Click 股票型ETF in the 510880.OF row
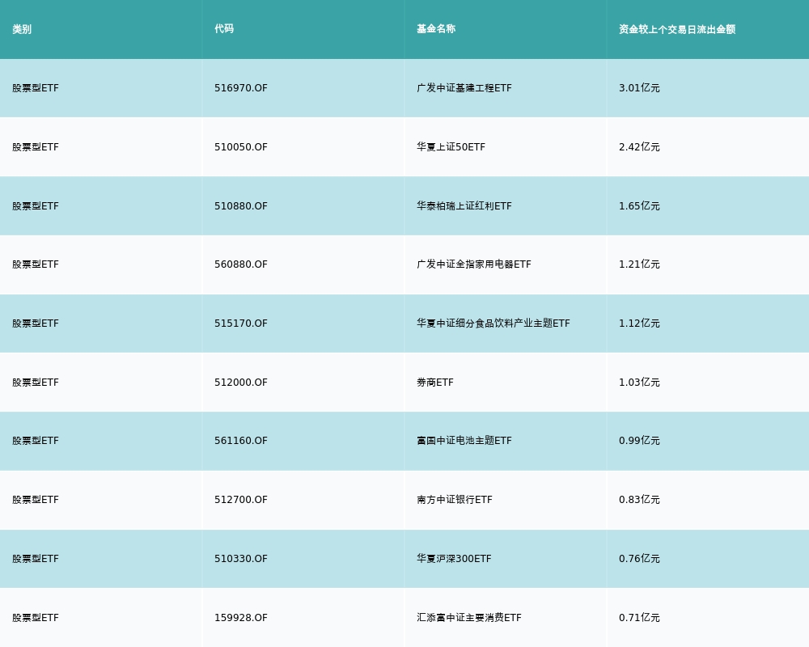Viewport: 809px width, 647px height. coord(36,206)
